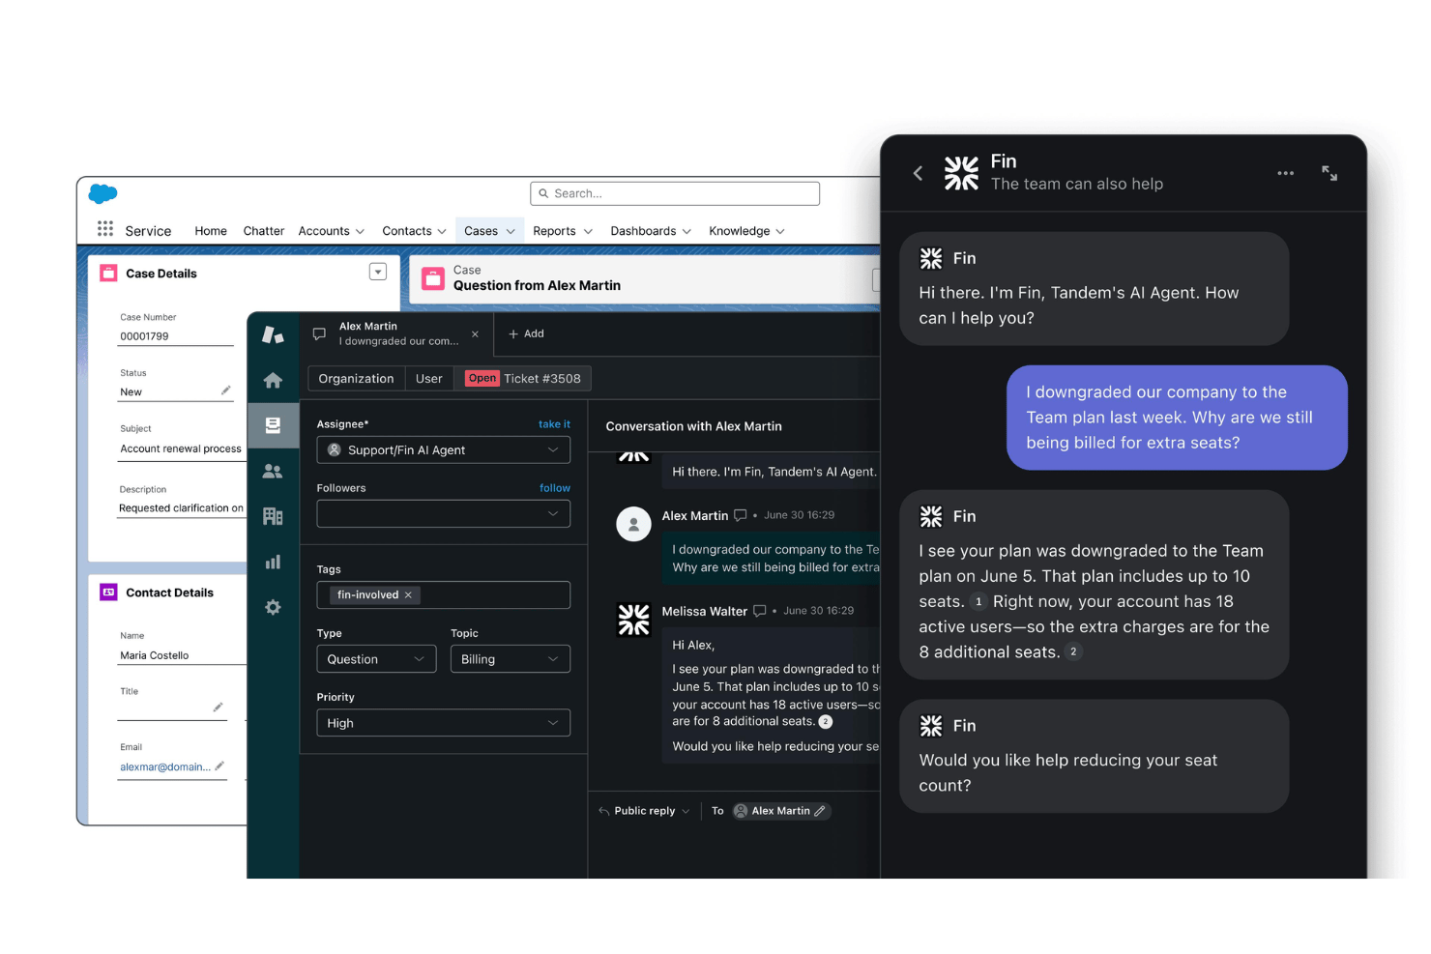Click 'Would you like help reducing your seat count?' message
This screenshot has height=954, width=1431.
(x=1094, y=756)
